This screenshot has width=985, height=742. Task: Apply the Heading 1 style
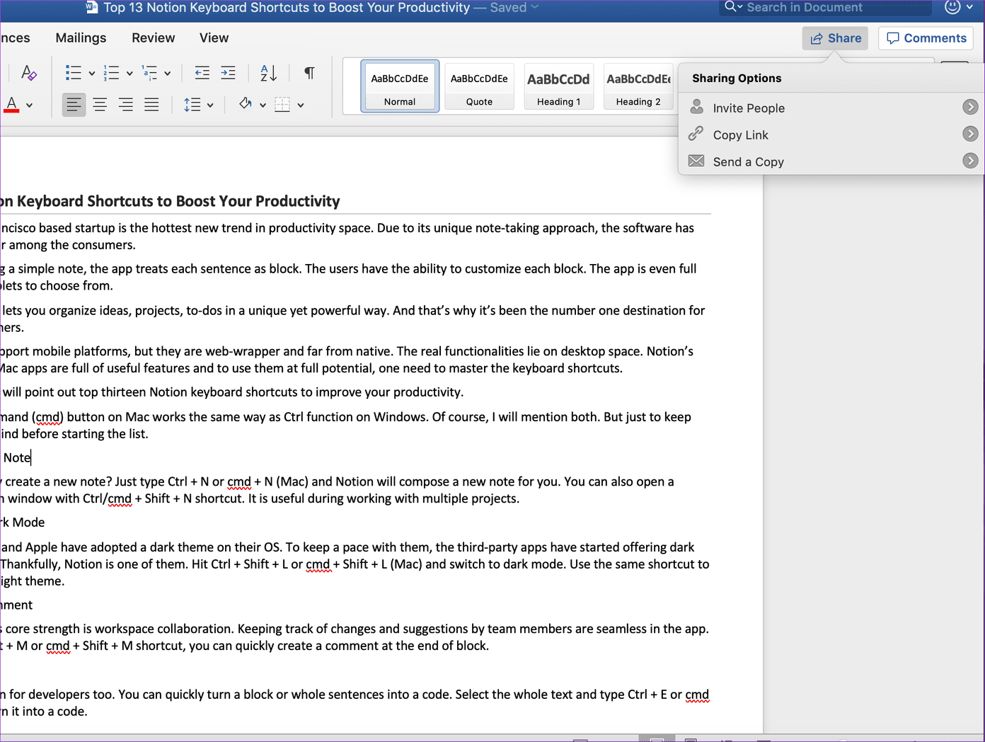(558, 86)
